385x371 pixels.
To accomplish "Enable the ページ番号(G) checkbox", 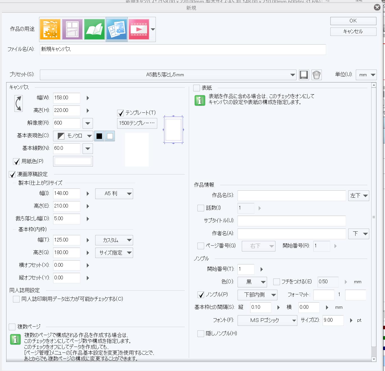I will tap(201, 246).
